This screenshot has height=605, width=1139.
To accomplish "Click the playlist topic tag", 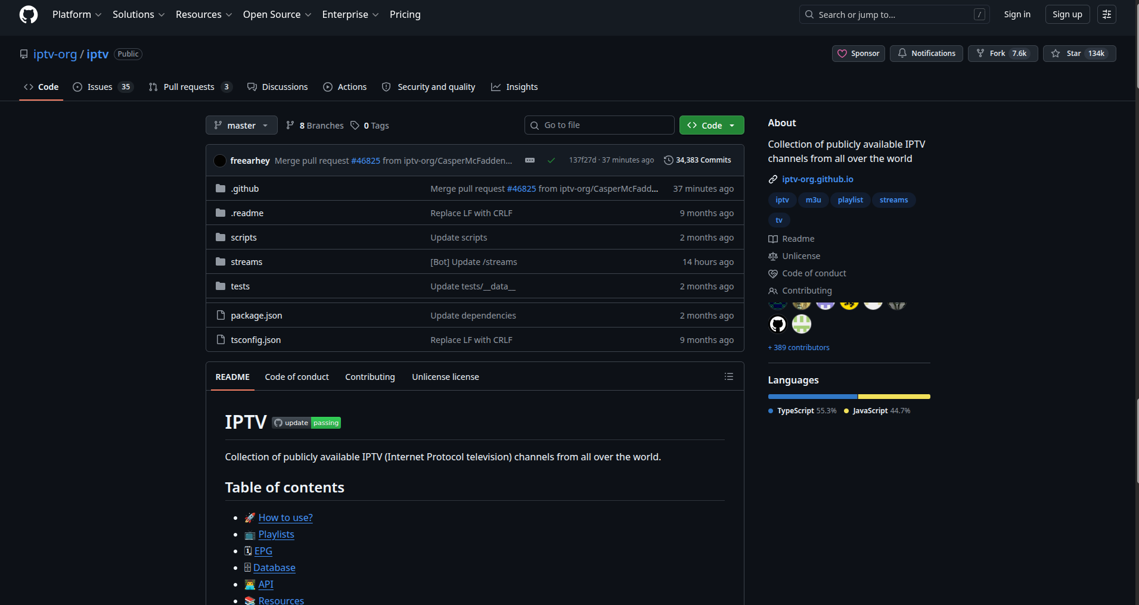I will 850,200.
